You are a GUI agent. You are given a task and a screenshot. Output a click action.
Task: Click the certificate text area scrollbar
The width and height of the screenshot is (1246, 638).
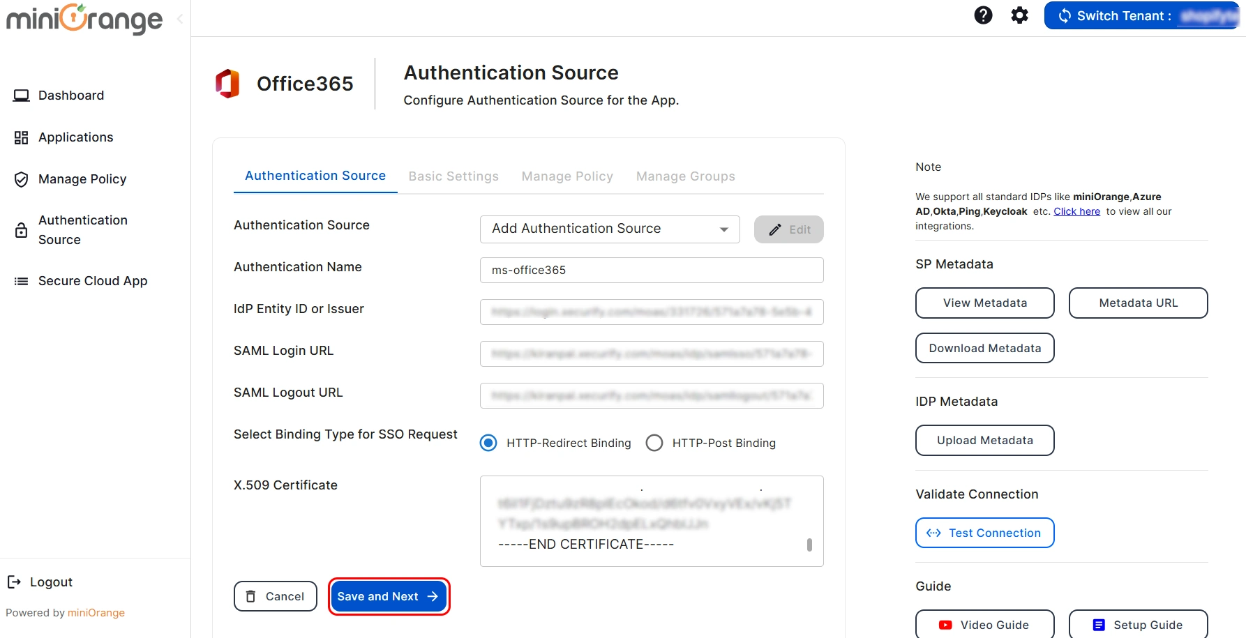point(809,545)
